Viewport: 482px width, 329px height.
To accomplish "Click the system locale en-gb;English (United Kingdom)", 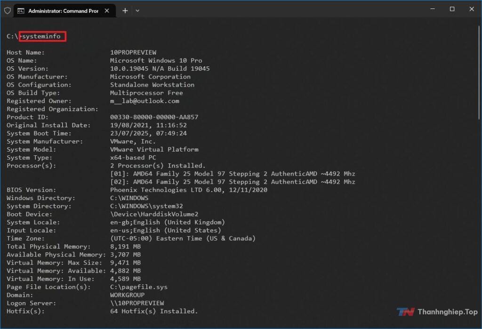I will click(168, 222).
